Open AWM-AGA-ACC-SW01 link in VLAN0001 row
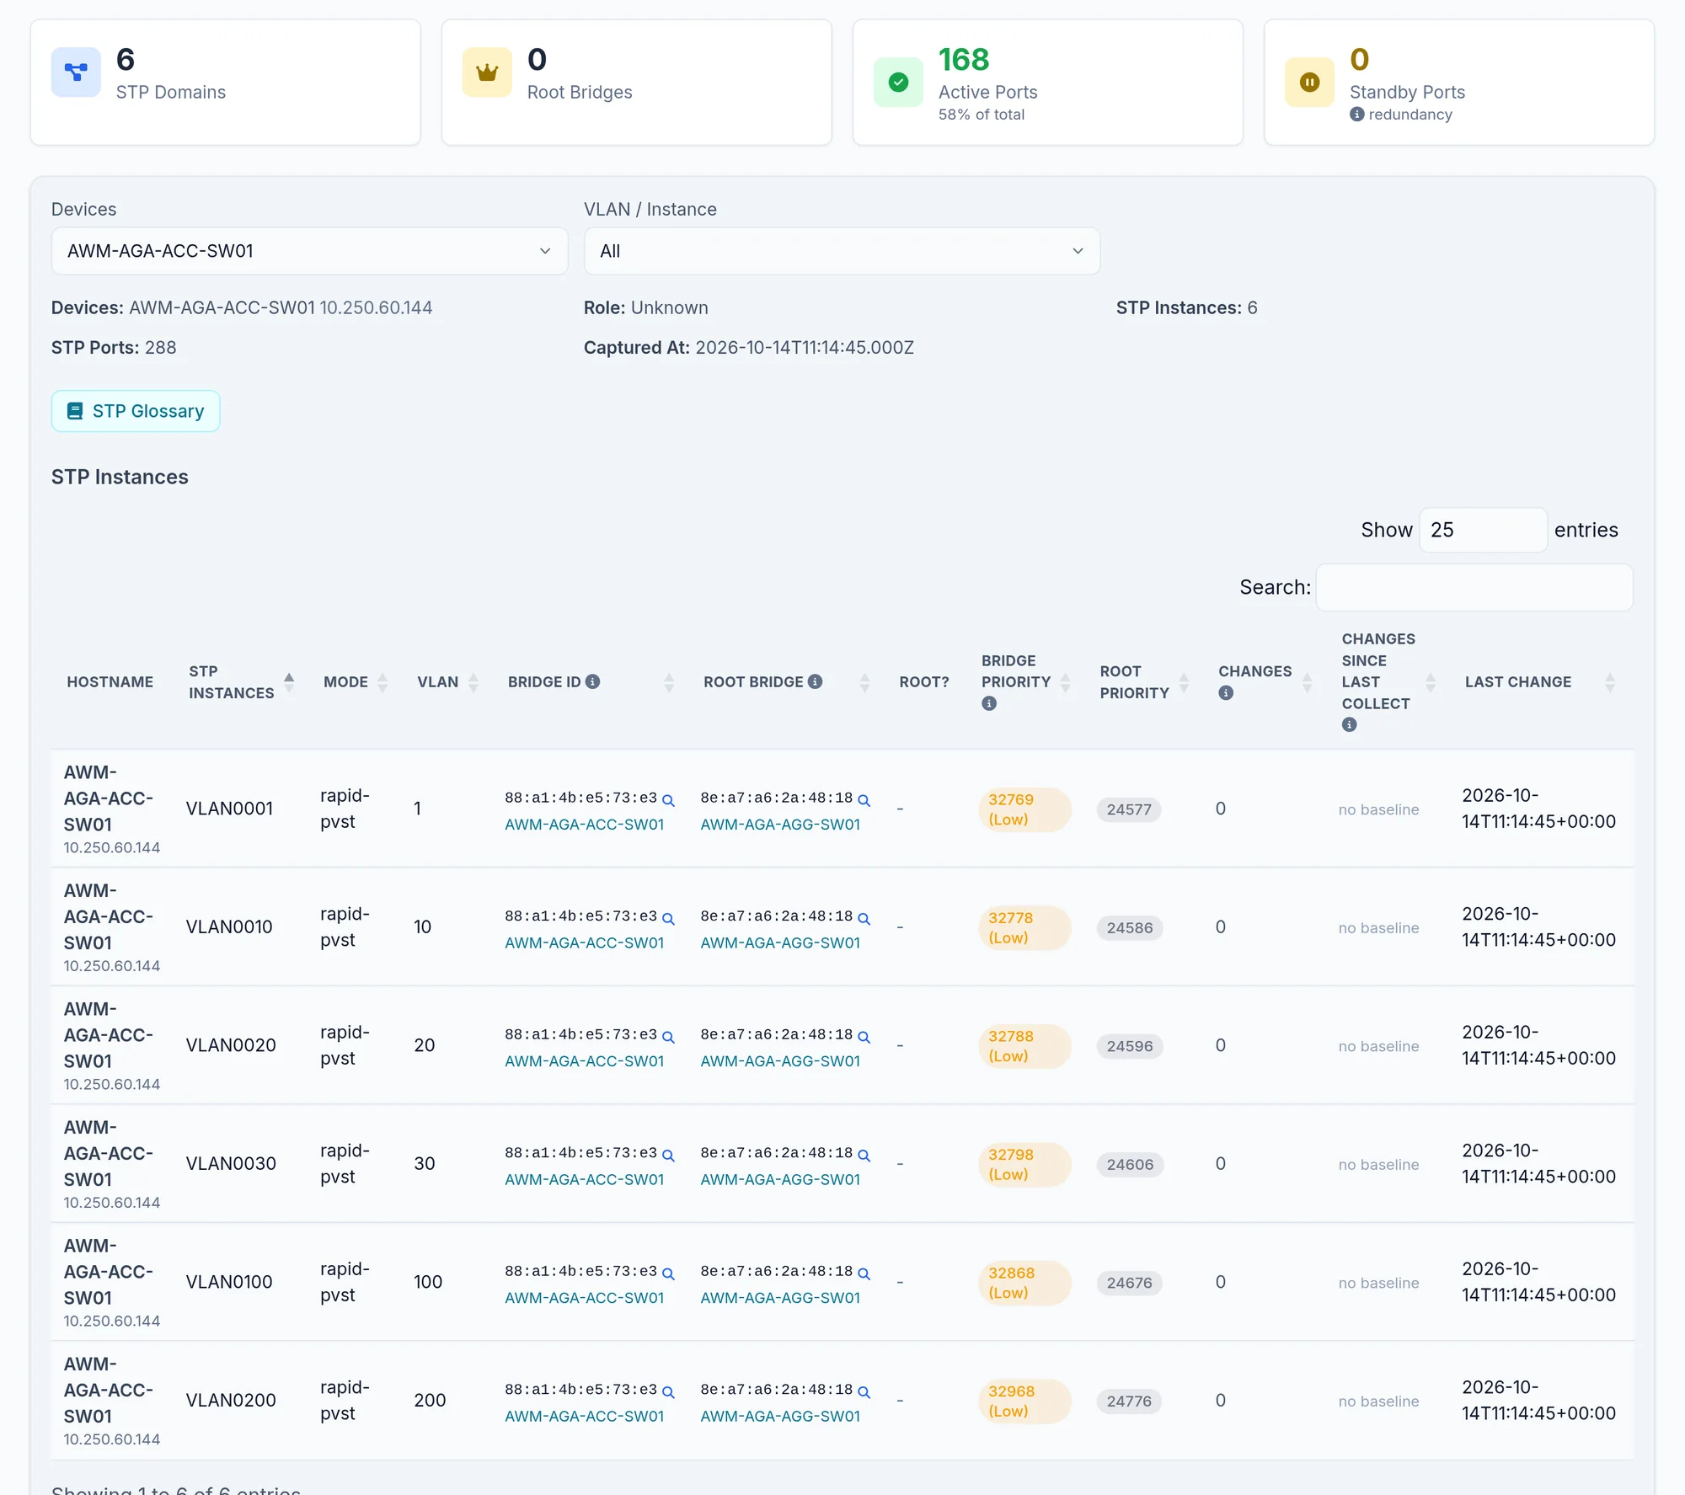 (585, 825)
